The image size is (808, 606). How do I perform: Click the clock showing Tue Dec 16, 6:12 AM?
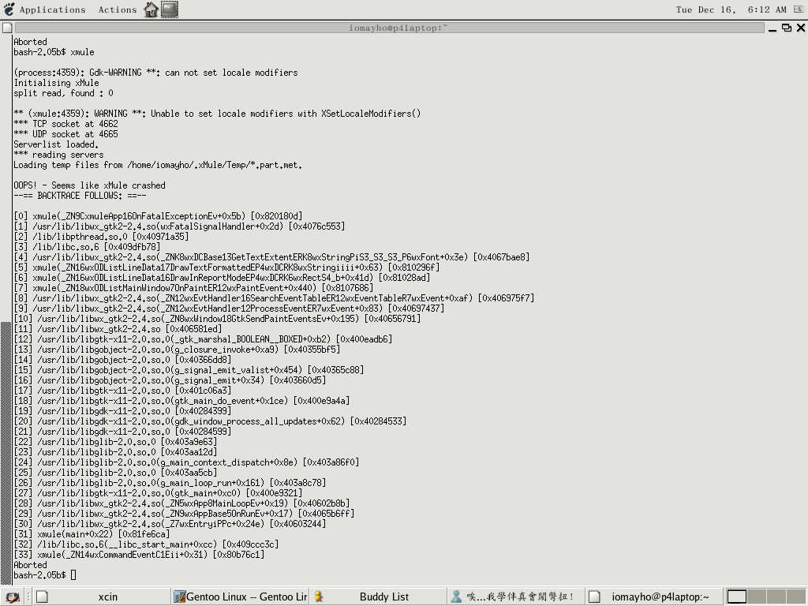pyautogui.click(x=731, y=9)
